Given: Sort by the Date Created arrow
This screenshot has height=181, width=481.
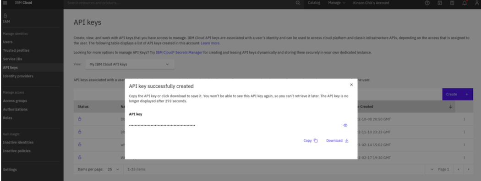Looking at the screenshot, I should click(451, 106).
